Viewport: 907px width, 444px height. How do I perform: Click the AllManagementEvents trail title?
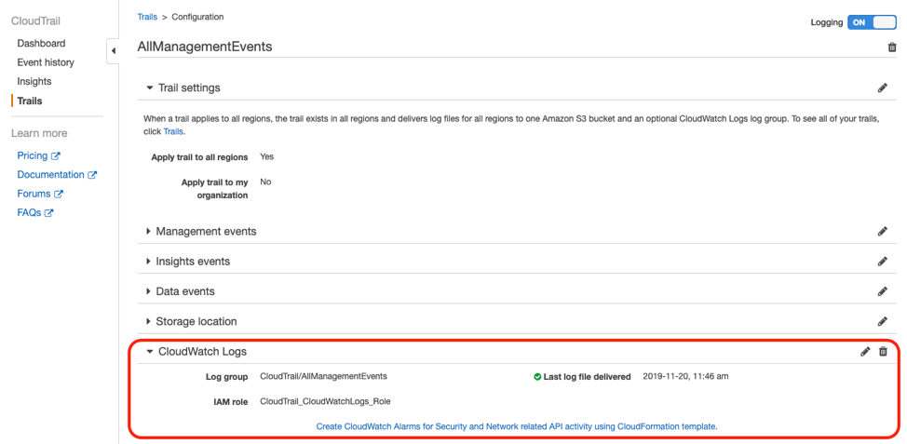[205, 47]
